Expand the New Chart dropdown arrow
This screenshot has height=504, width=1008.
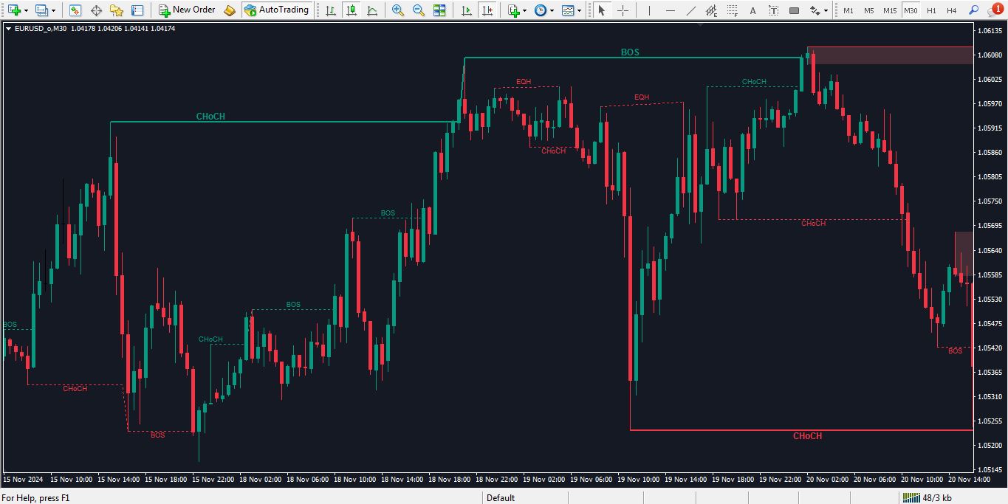point(27,10)
